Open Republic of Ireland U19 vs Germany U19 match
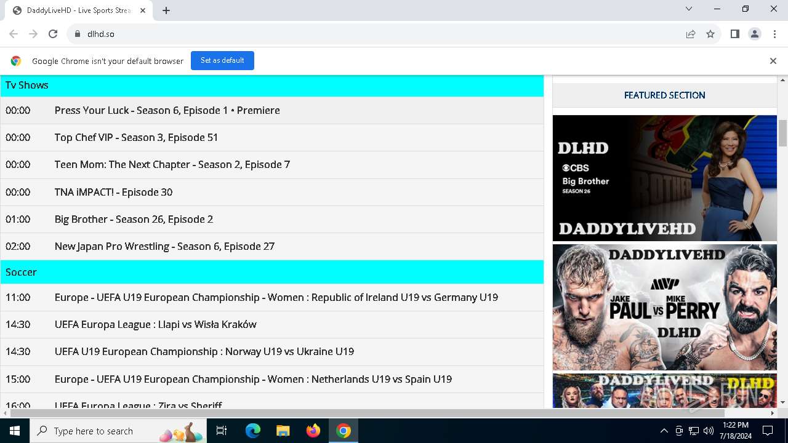788x443 pixels. 276,297
